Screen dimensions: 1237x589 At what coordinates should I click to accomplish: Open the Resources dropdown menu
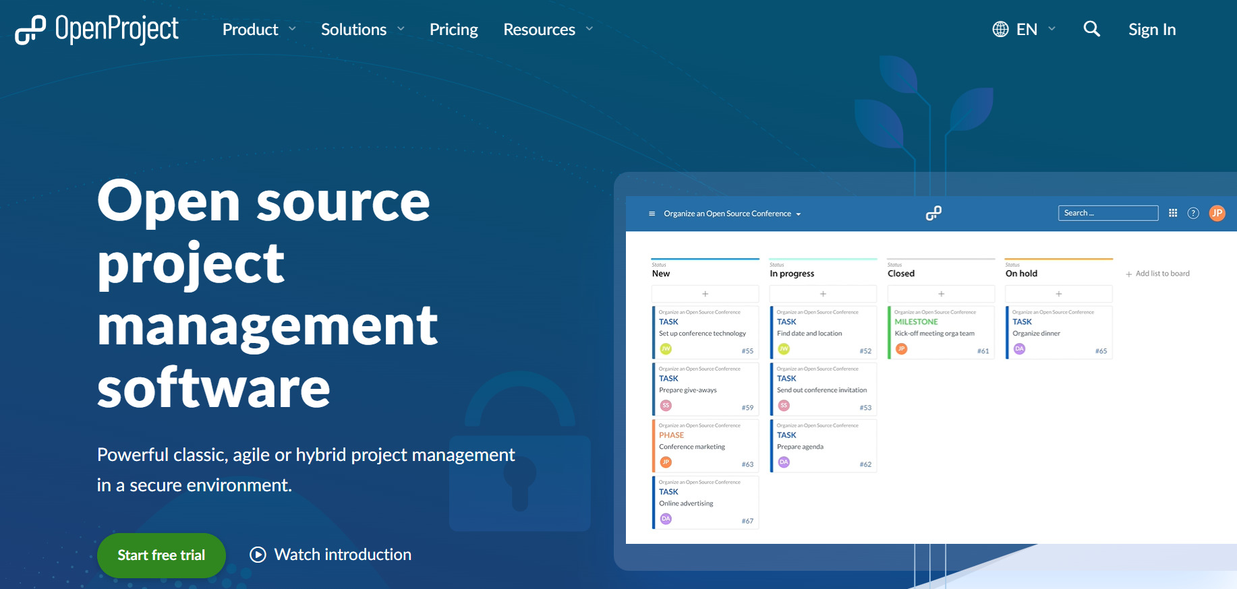click(548, 30)
